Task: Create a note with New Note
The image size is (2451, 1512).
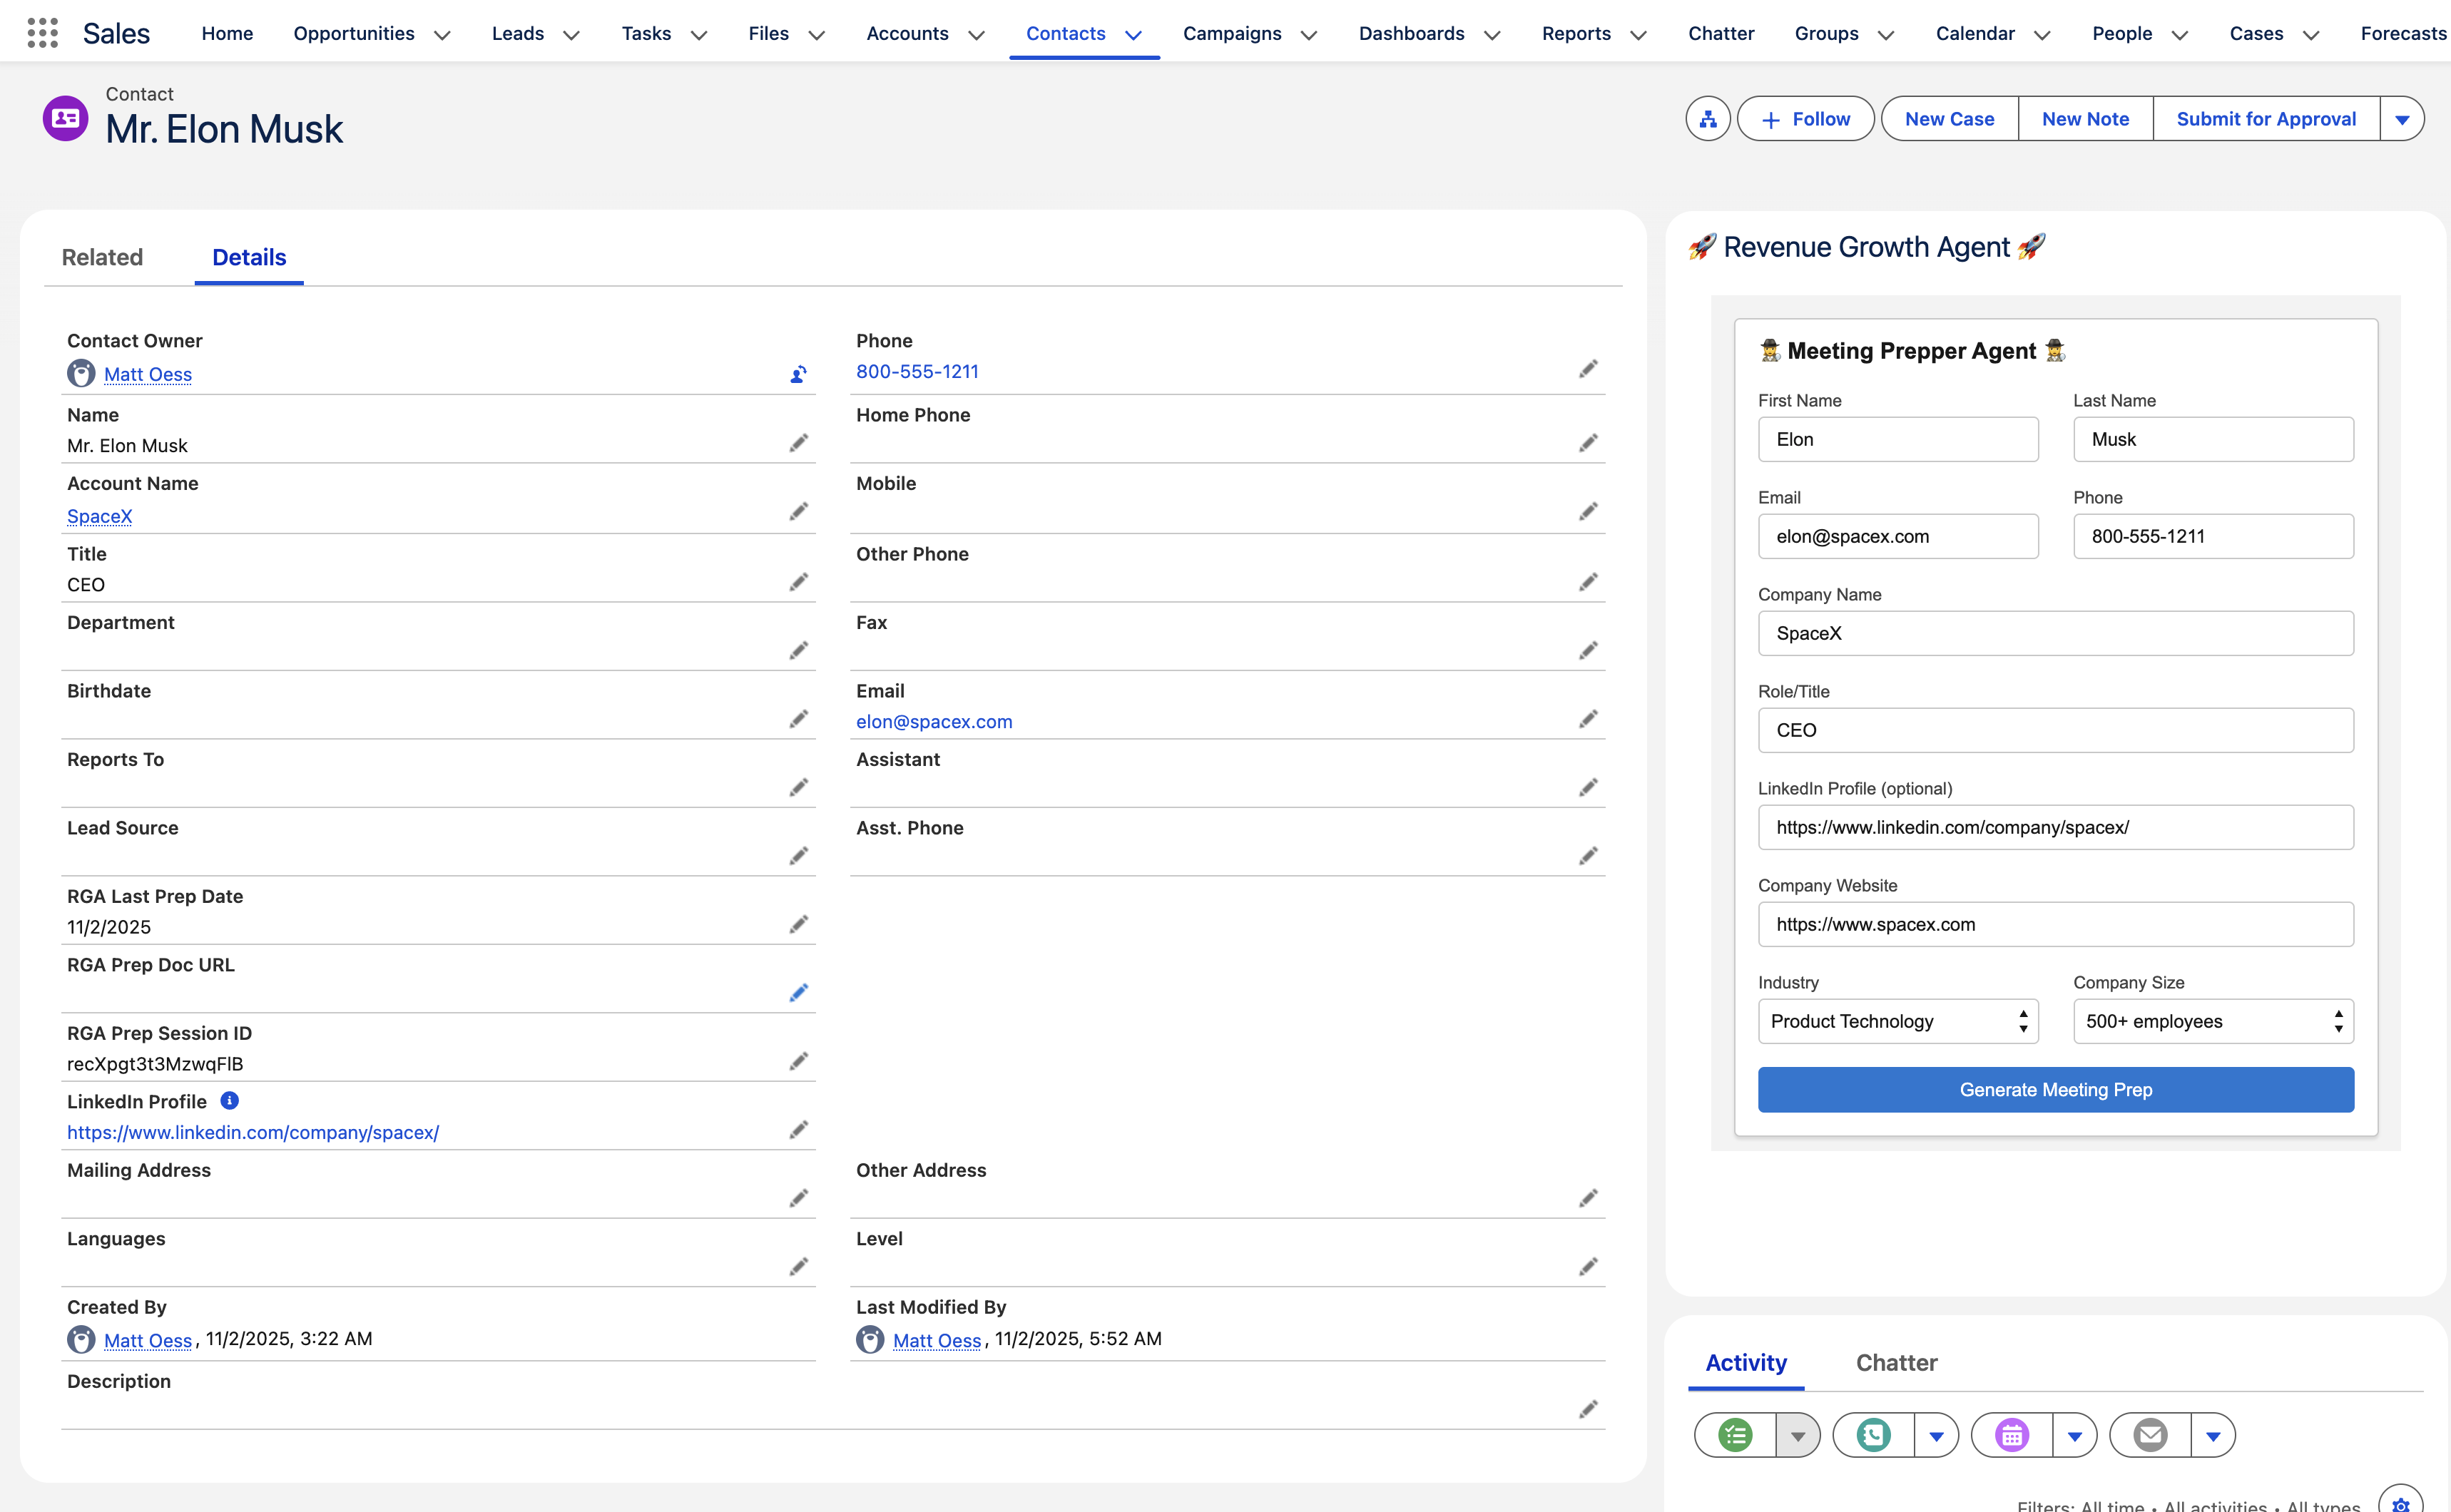Action: click(x=2084, y=118)
